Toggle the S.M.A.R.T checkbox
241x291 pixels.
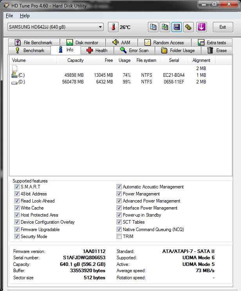[17, 187]
